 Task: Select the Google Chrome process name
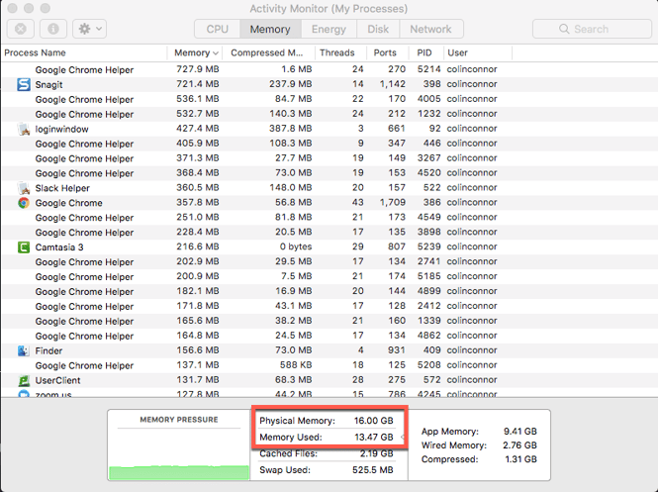point(69,203)
